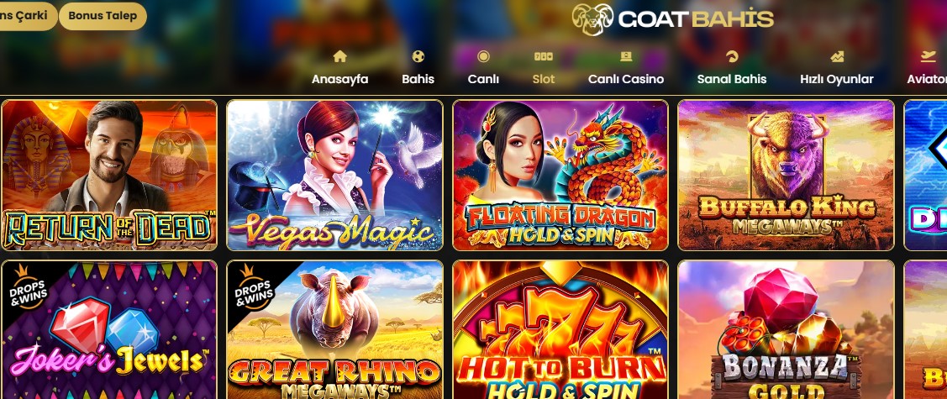This screenshot has height=399, width=947.
Task: Launch Great Rhino Megaways slot
Action: pos(334,329)
